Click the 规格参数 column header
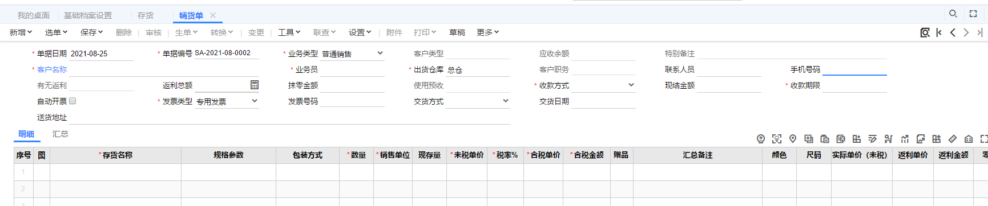988x206 pixels. [228, 155]
